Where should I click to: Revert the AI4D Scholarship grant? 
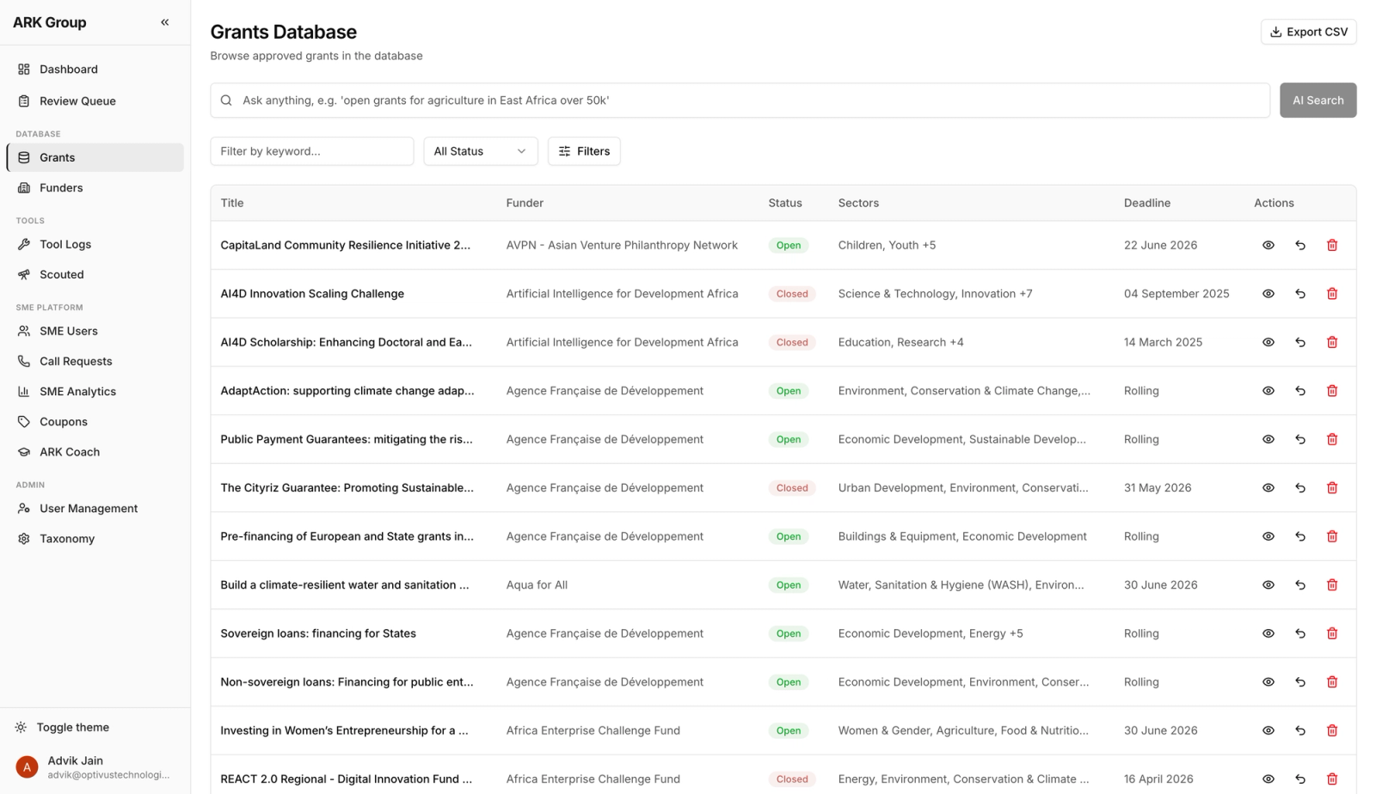point(1299,342)
